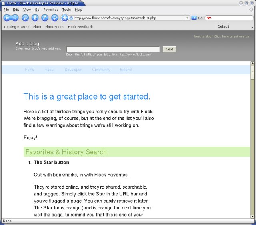The width and height of the screenshot is (256, 225).
Task: Open the Help menu
Action: (x=79, y=10)
